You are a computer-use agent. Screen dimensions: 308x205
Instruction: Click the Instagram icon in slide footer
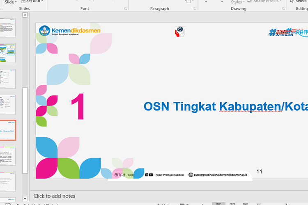click(x=116, y=175)
